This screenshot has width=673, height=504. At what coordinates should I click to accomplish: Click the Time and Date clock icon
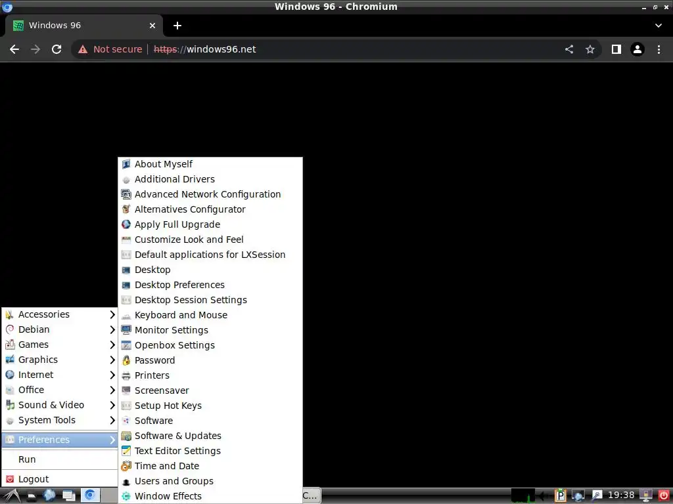(126, 466)
